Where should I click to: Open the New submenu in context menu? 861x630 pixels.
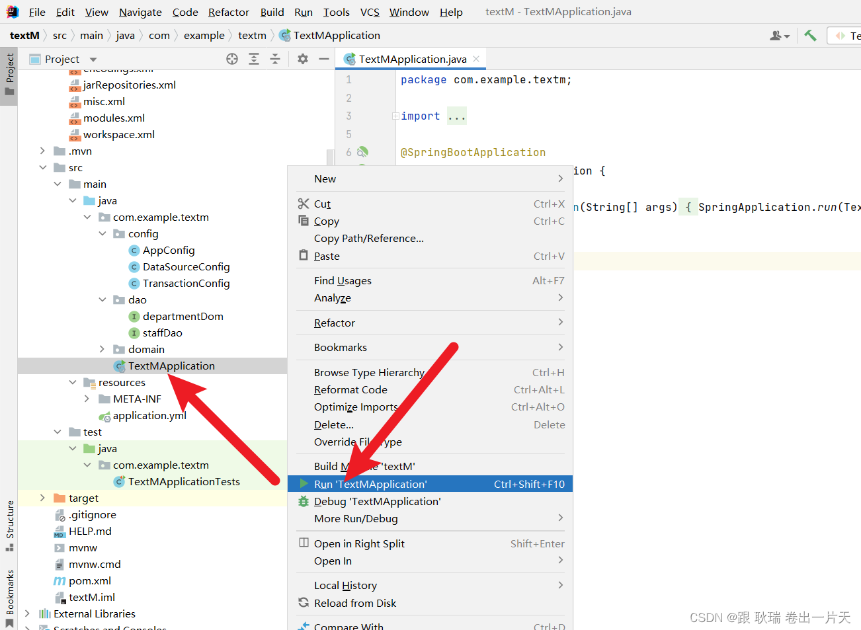pyautogui.click(x=430, y=178)
